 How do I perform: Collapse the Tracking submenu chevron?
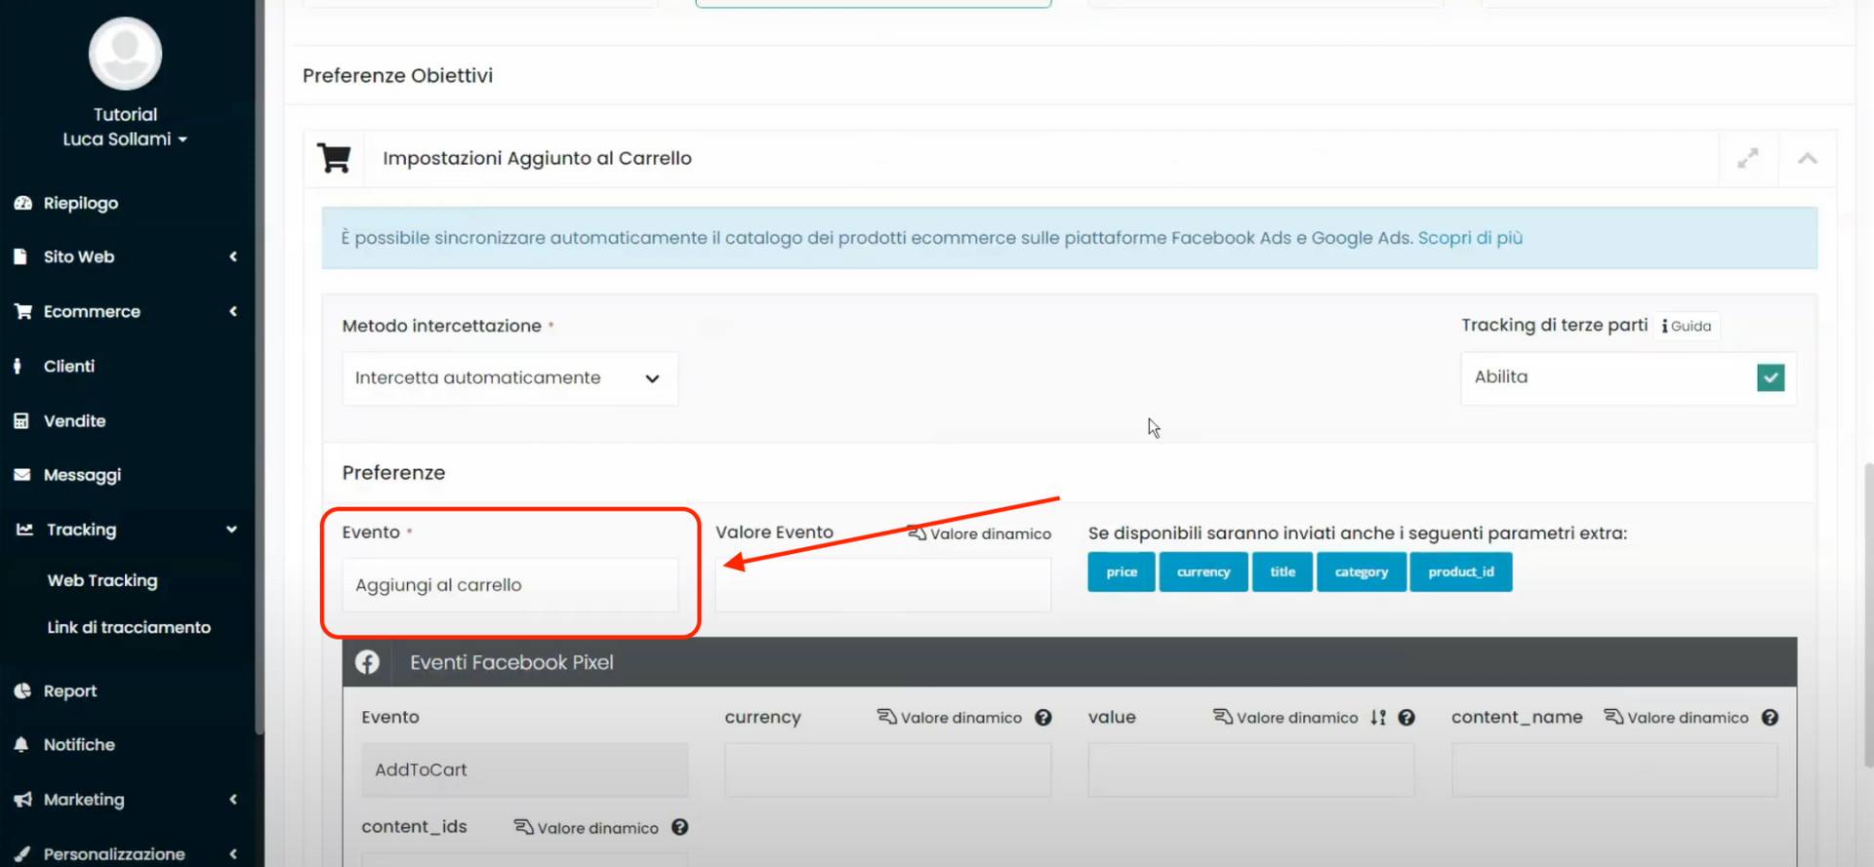point(231,530)
